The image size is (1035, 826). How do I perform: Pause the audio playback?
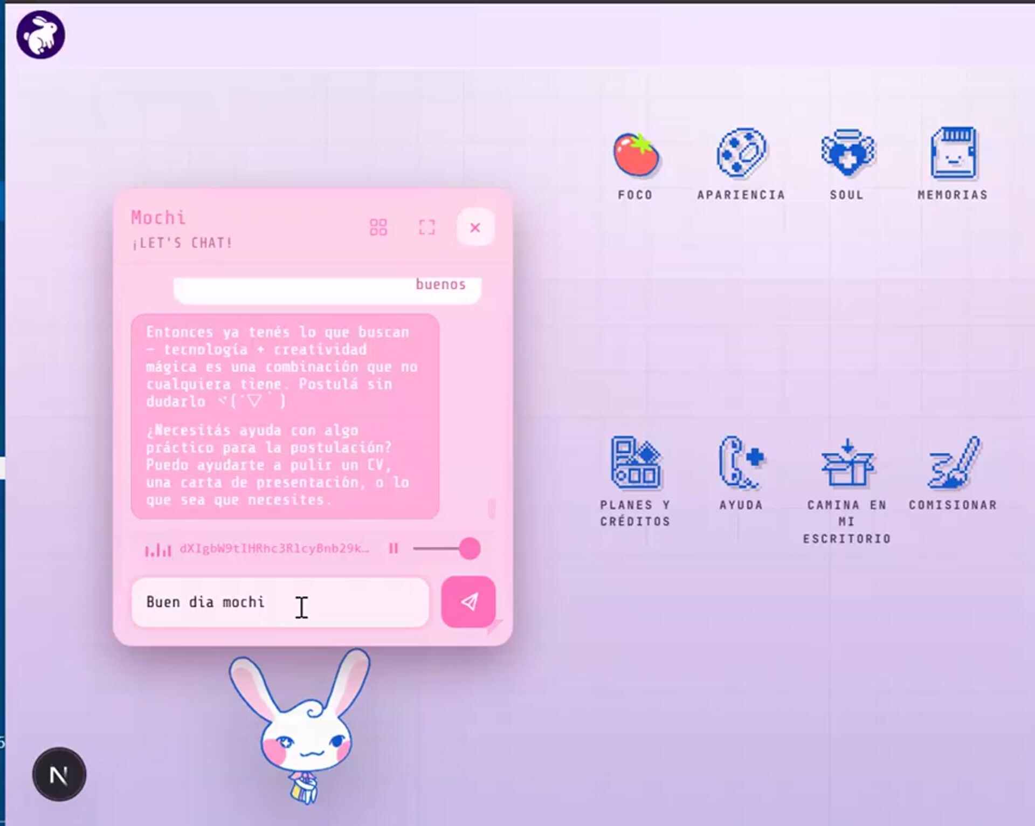pyautogui.click(x=394, y=549)
